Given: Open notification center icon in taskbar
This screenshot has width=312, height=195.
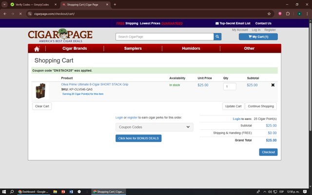Looking at the screenshot, I should [305, 192].
